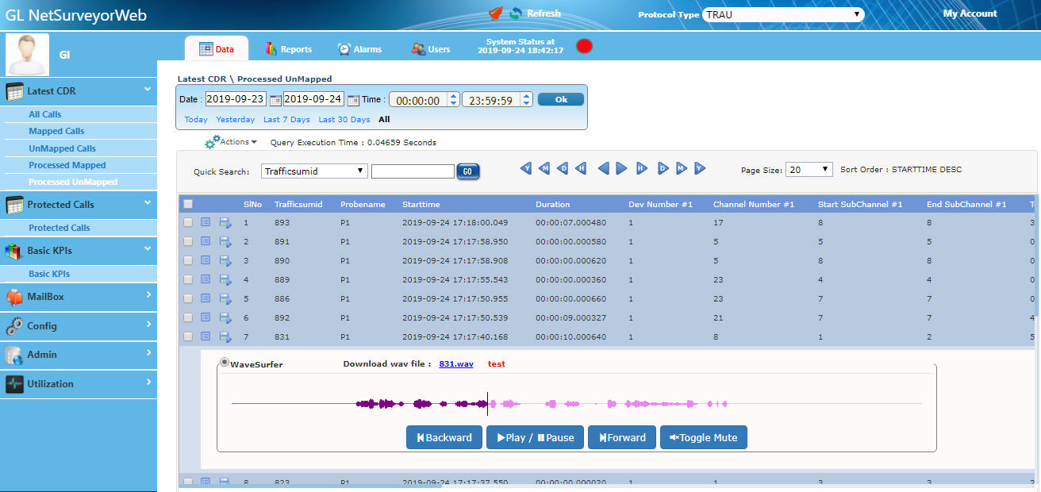Click save/export icon for row 886
Image resolution: width=1041 pixels, height=492 pixels.
point(225,299)
